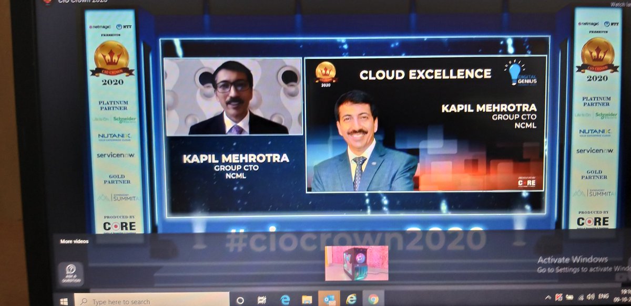Launch Microsoft Edge from the taskbar
Screen dimensions: 631x306
(x=286, y=300)
